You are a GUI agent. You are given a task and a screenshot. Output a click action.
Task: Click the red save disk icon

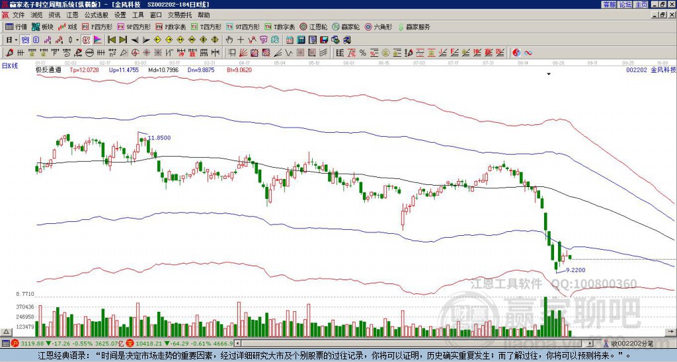324,40
